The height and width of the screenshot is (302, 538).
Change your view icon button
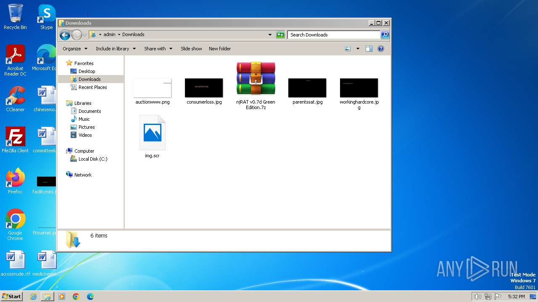[x=348, y=49]
